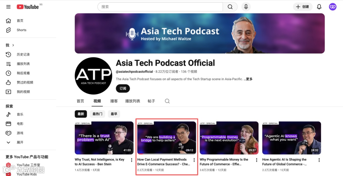343x176 pixels.
Task: Click '3.8万次观看 · 12天前' text
Action: pos(213,170)
